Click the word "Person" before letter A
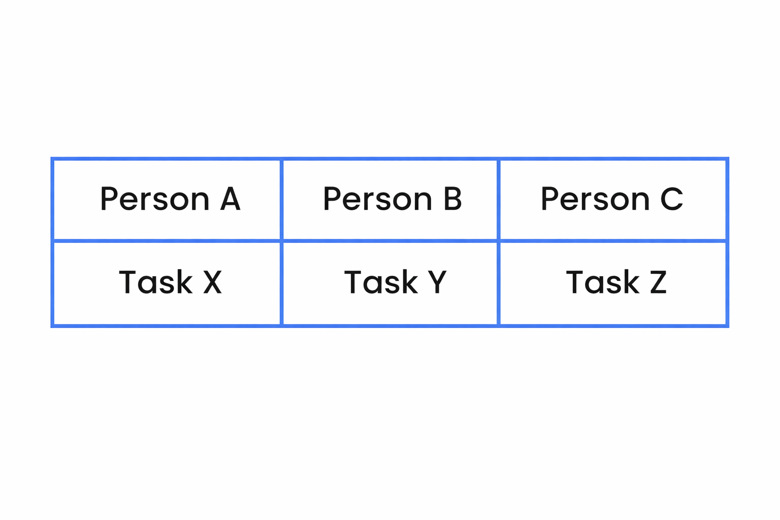 click(x=154, y=199)
